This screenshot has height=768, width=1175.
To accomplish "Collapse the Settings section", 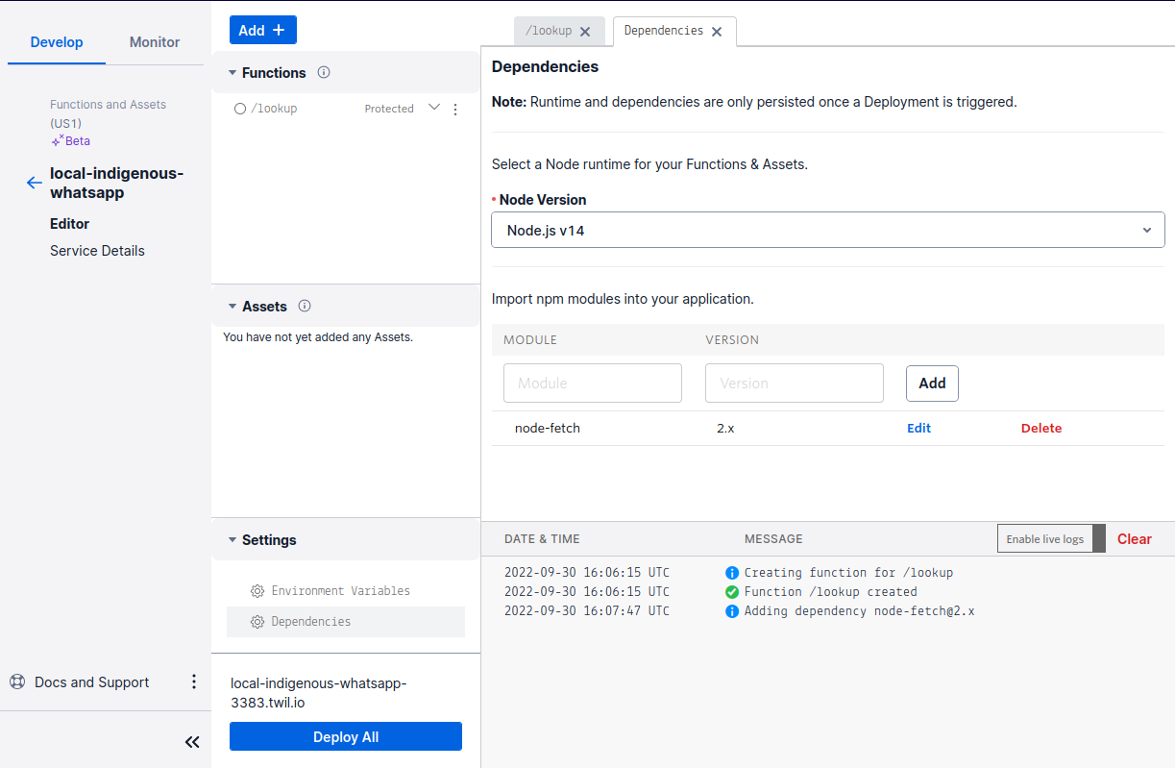I will click(233, 540).
